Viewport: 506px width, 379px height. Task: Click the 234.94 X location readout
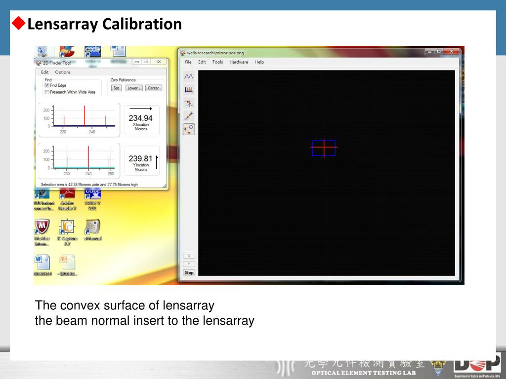(141, 118)
